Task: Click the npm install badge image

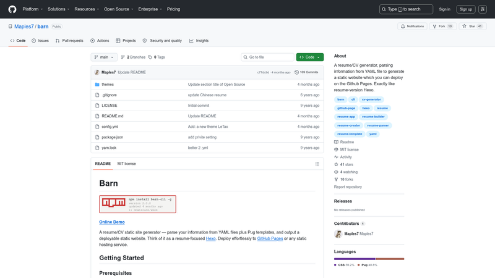Action: [x=137, y=204]
